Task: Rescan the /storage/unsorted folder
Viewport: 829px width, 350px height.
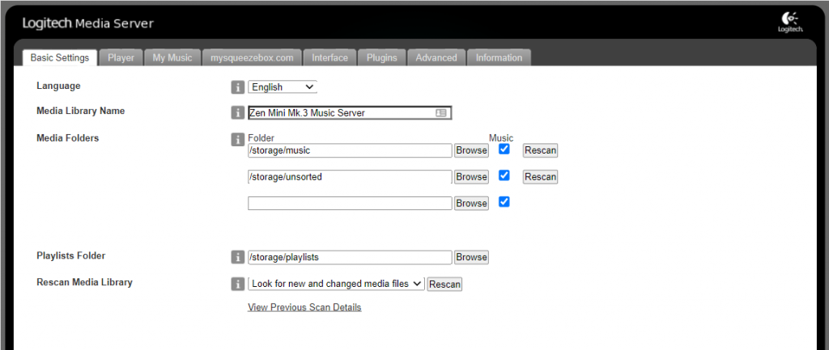Action: pos(540,177)
